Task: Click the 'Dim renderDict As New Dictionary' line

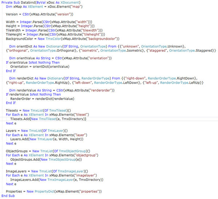Action: pos(103,78)
